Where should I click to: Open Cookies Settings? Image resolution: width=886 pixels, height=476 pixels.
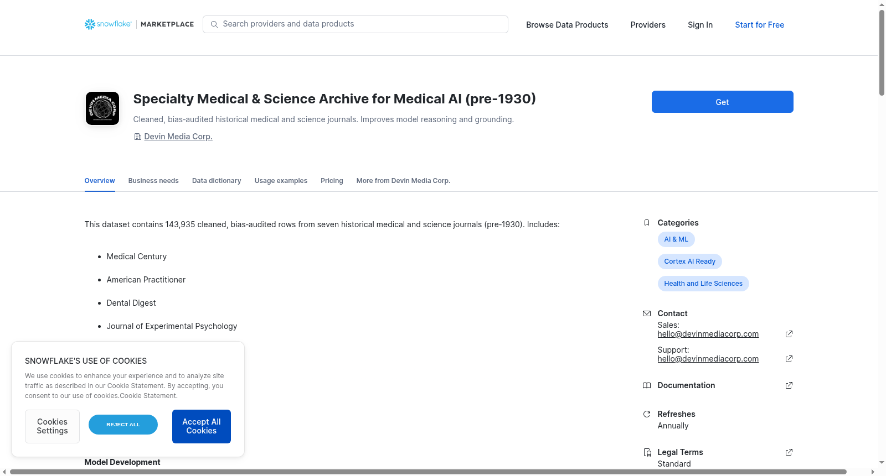click(52, 426)
